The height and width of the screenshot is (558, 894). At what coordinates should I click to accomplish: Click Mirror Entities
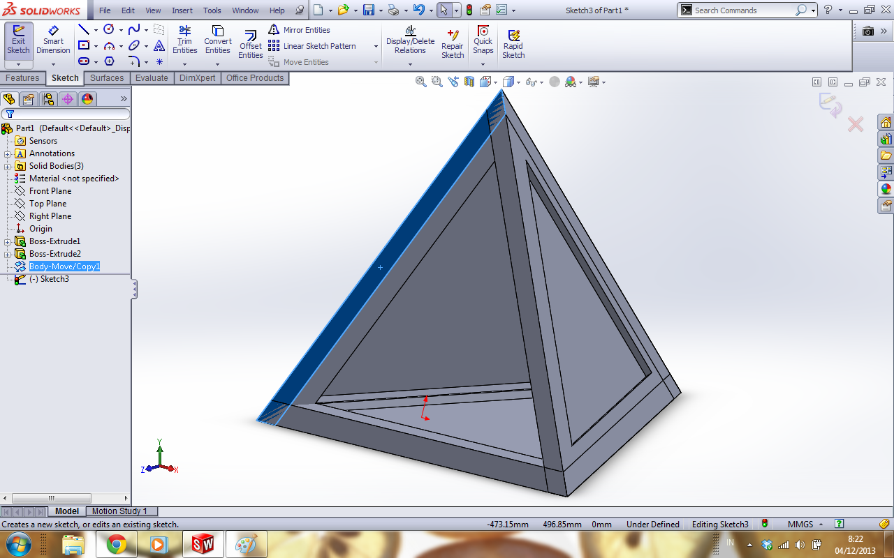(299, 30)
